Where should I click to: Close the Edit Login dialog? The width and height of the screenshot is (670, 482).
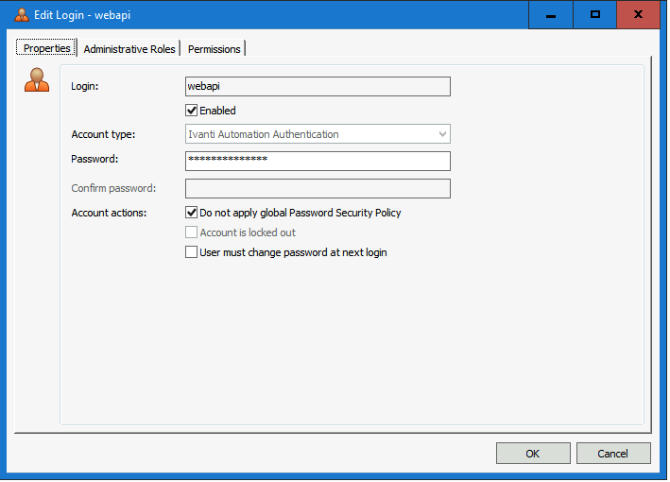(639, 15)
